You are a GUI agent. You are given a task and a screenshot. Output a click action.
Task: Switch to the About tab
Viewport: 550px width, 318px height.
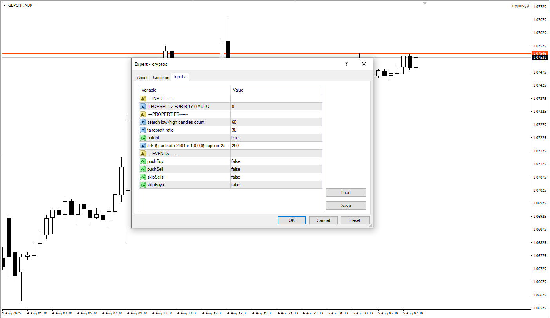pos(142,78)
